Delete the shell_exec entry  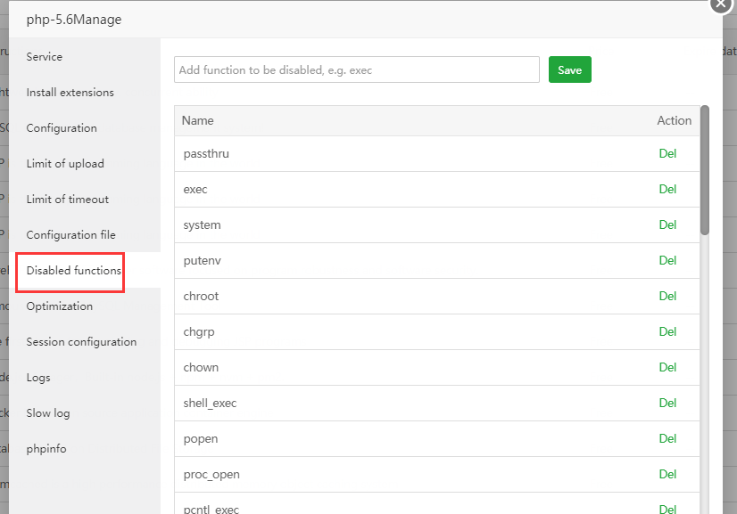pyautogui.click(x=667, y=403)
